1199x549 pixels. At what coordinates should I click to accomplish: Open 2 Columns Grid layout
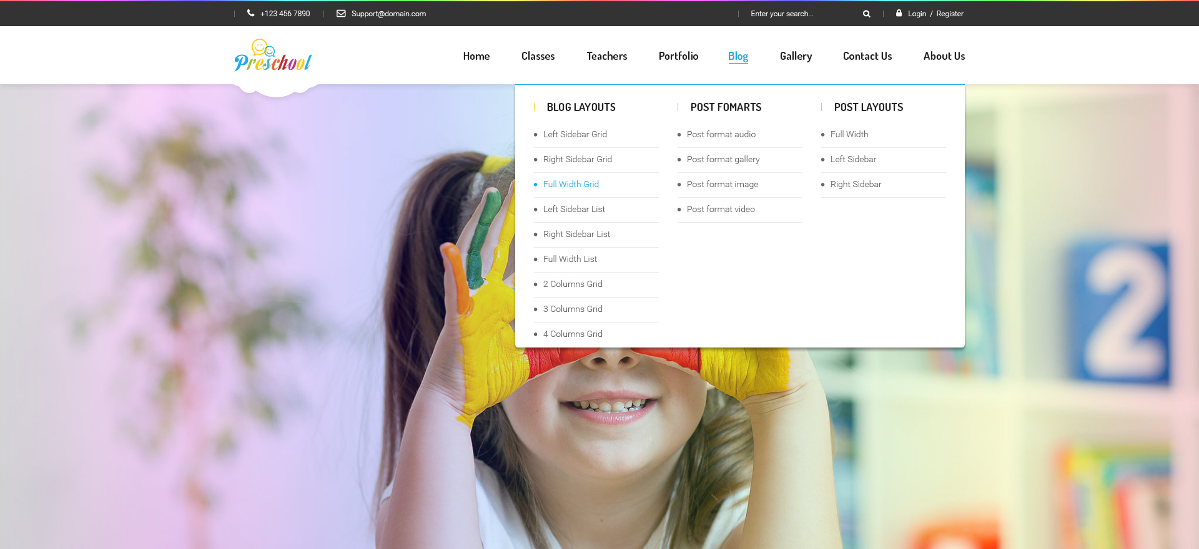click(x=573, y=284)
